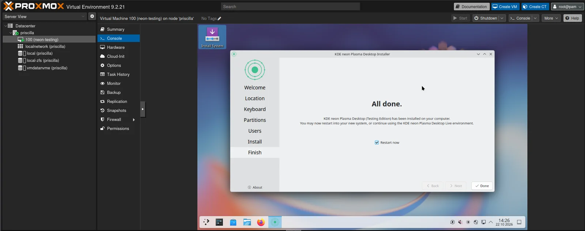Image resolution: width=585 pixels, height=231 pixels.
Task: Collapse the priscilla node
Action: tap(11, 33)
